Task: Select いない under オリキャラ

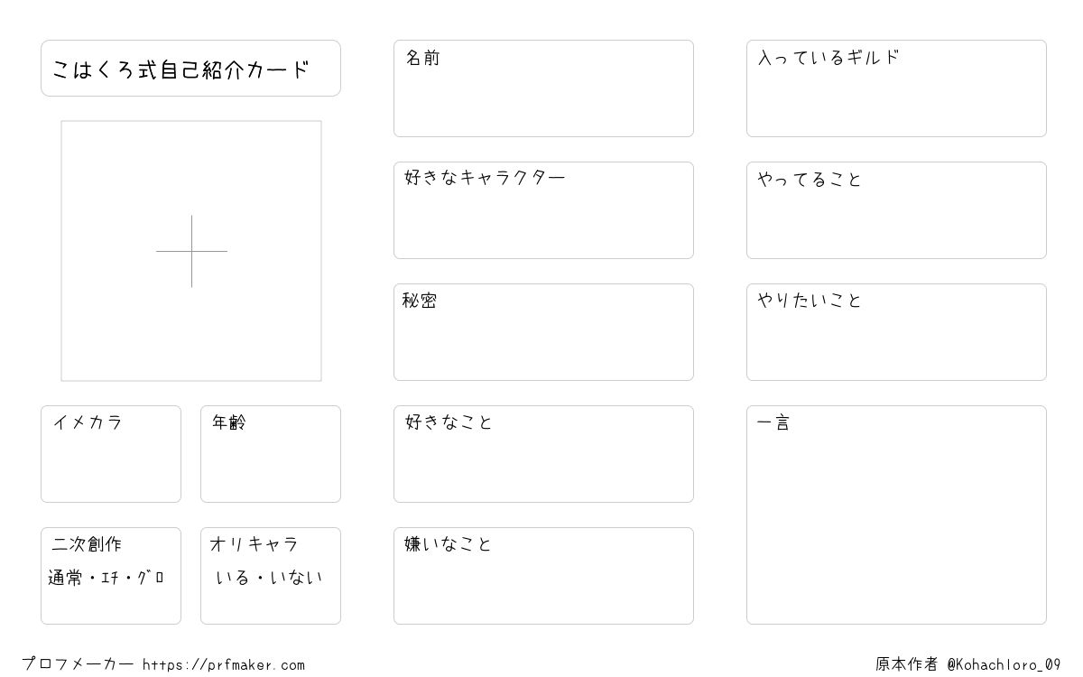Action: click(x=296, y=578)
